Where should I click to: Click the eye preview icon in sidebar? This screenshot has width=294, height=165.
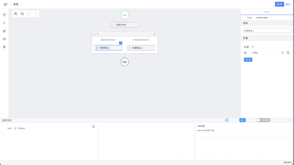(4, 39)
